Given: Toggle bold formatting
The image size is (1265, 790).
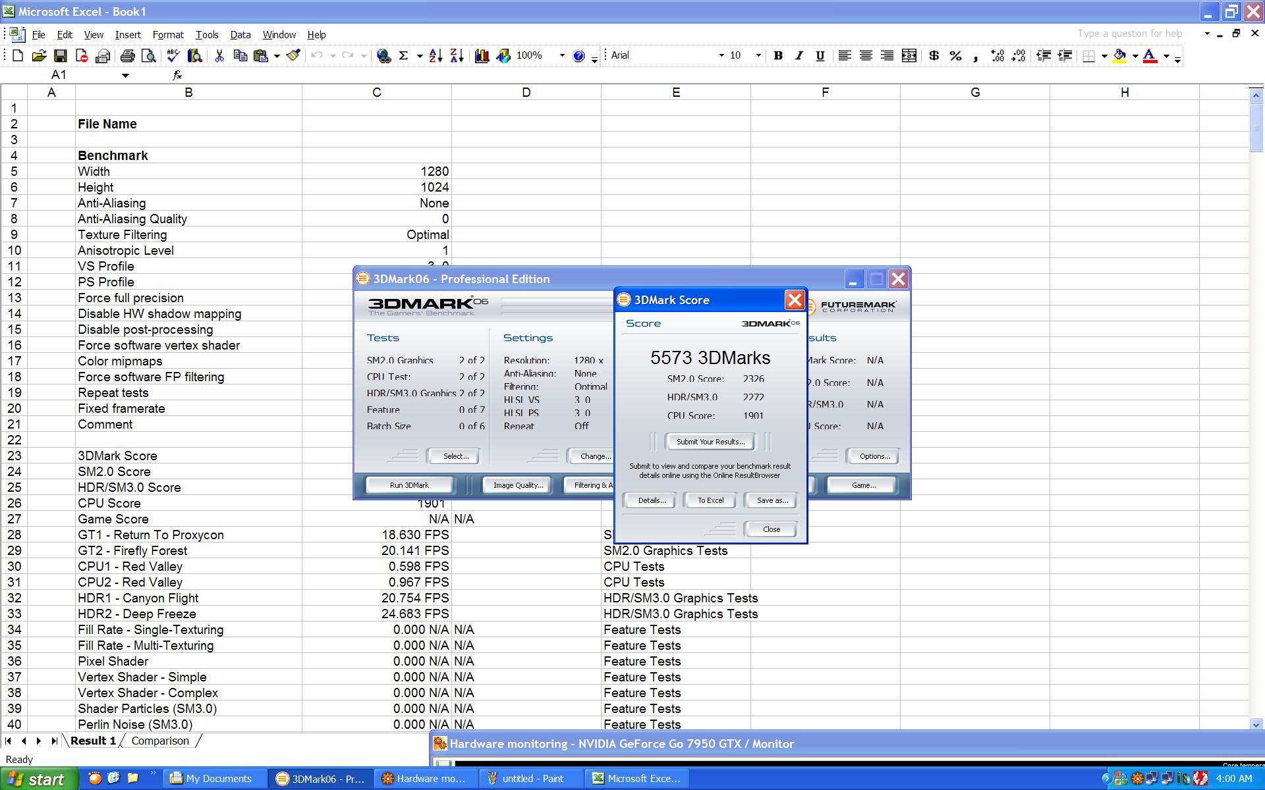Looking at the screenshot, I should (x=778, y=56).
